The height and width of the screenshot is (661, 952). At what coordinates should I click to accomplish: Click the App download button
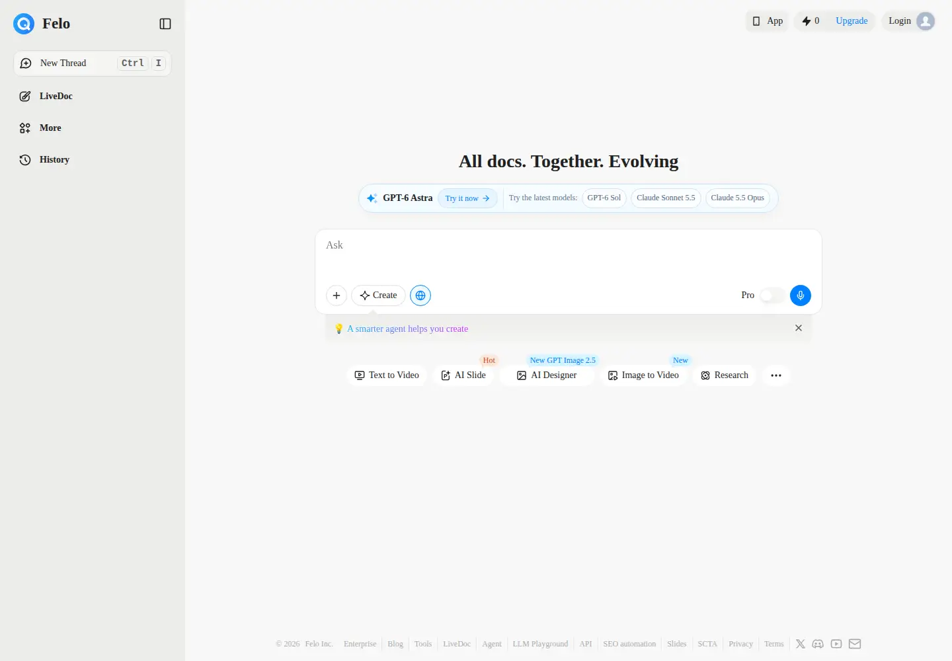(767, 21)
